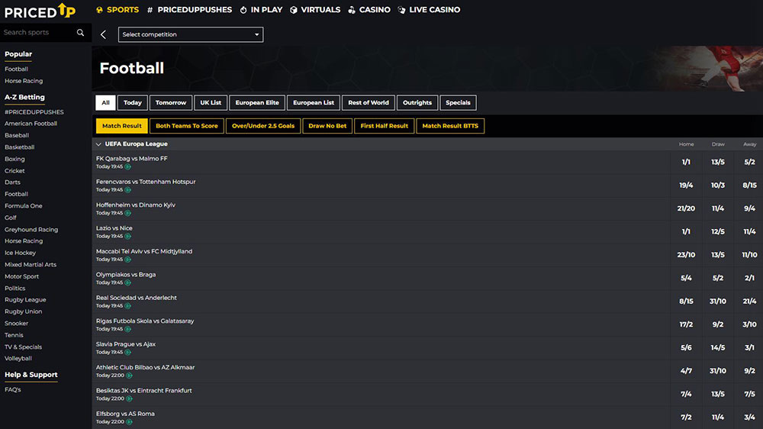Screen dimensions: 763x429
Task: Pick Hoffenheim home odds 21/20
Action: tap(686, 208)
